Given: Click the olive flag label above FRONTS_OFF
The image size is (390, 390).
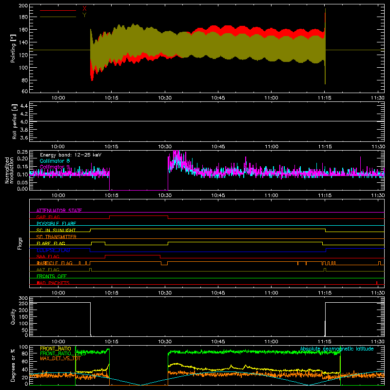Looking at the screenshot, I should [x=48, y=270].
